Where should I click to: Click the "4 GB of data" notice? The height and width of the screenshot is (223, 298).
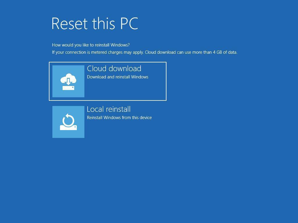[x=225, y=52]
